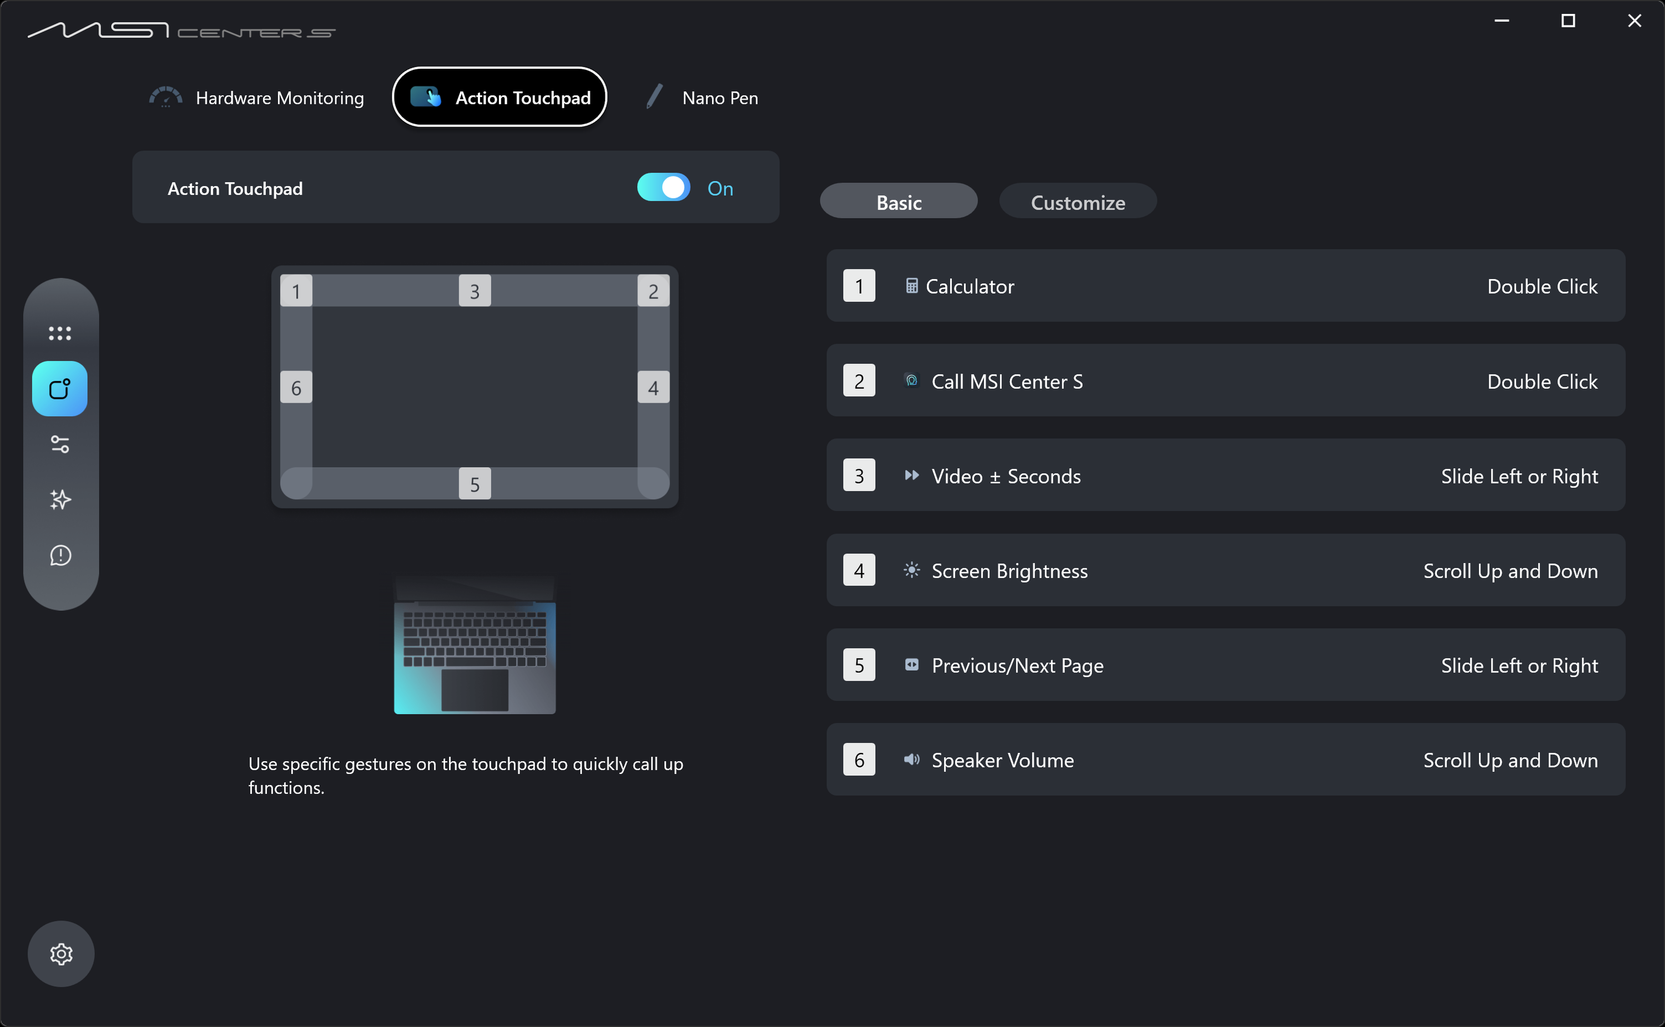The image size is (1665, 1027).
Task: Click the laptop touchpad illustration
Action: [474, 645]
